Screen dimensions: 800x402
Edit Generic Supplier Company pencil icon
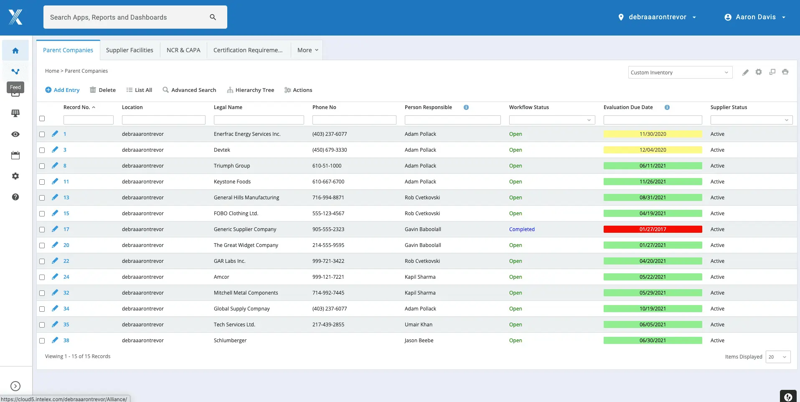pyautogui.click(x=55, y=229)
